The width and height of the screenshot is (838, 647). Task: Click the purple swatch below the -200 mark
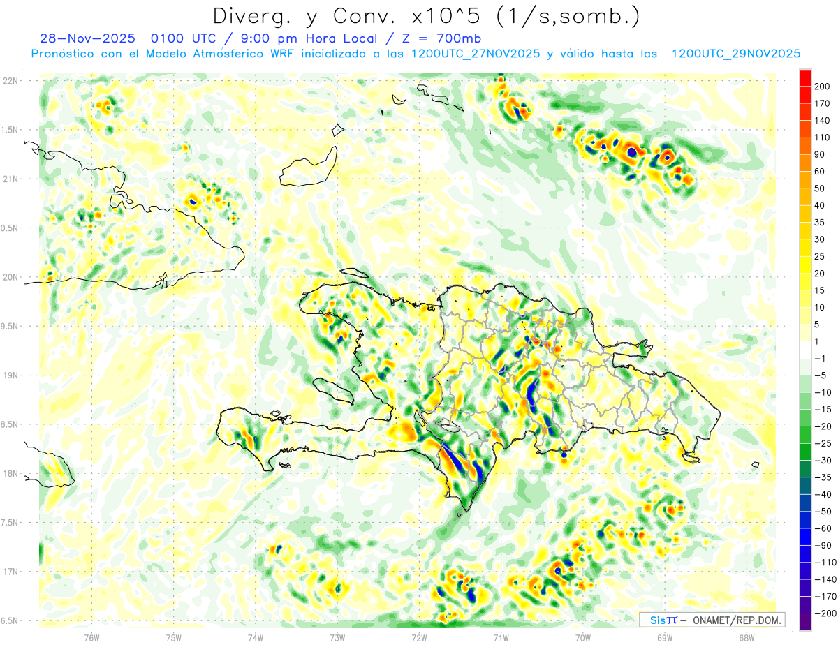tap(805, 621)
